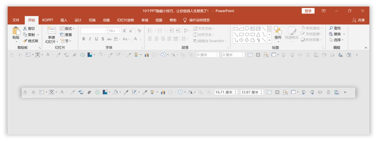This screenshot has width=377, height=141.
Task: Click the Reset (重置) slide icon
Action: pos(63,35)
